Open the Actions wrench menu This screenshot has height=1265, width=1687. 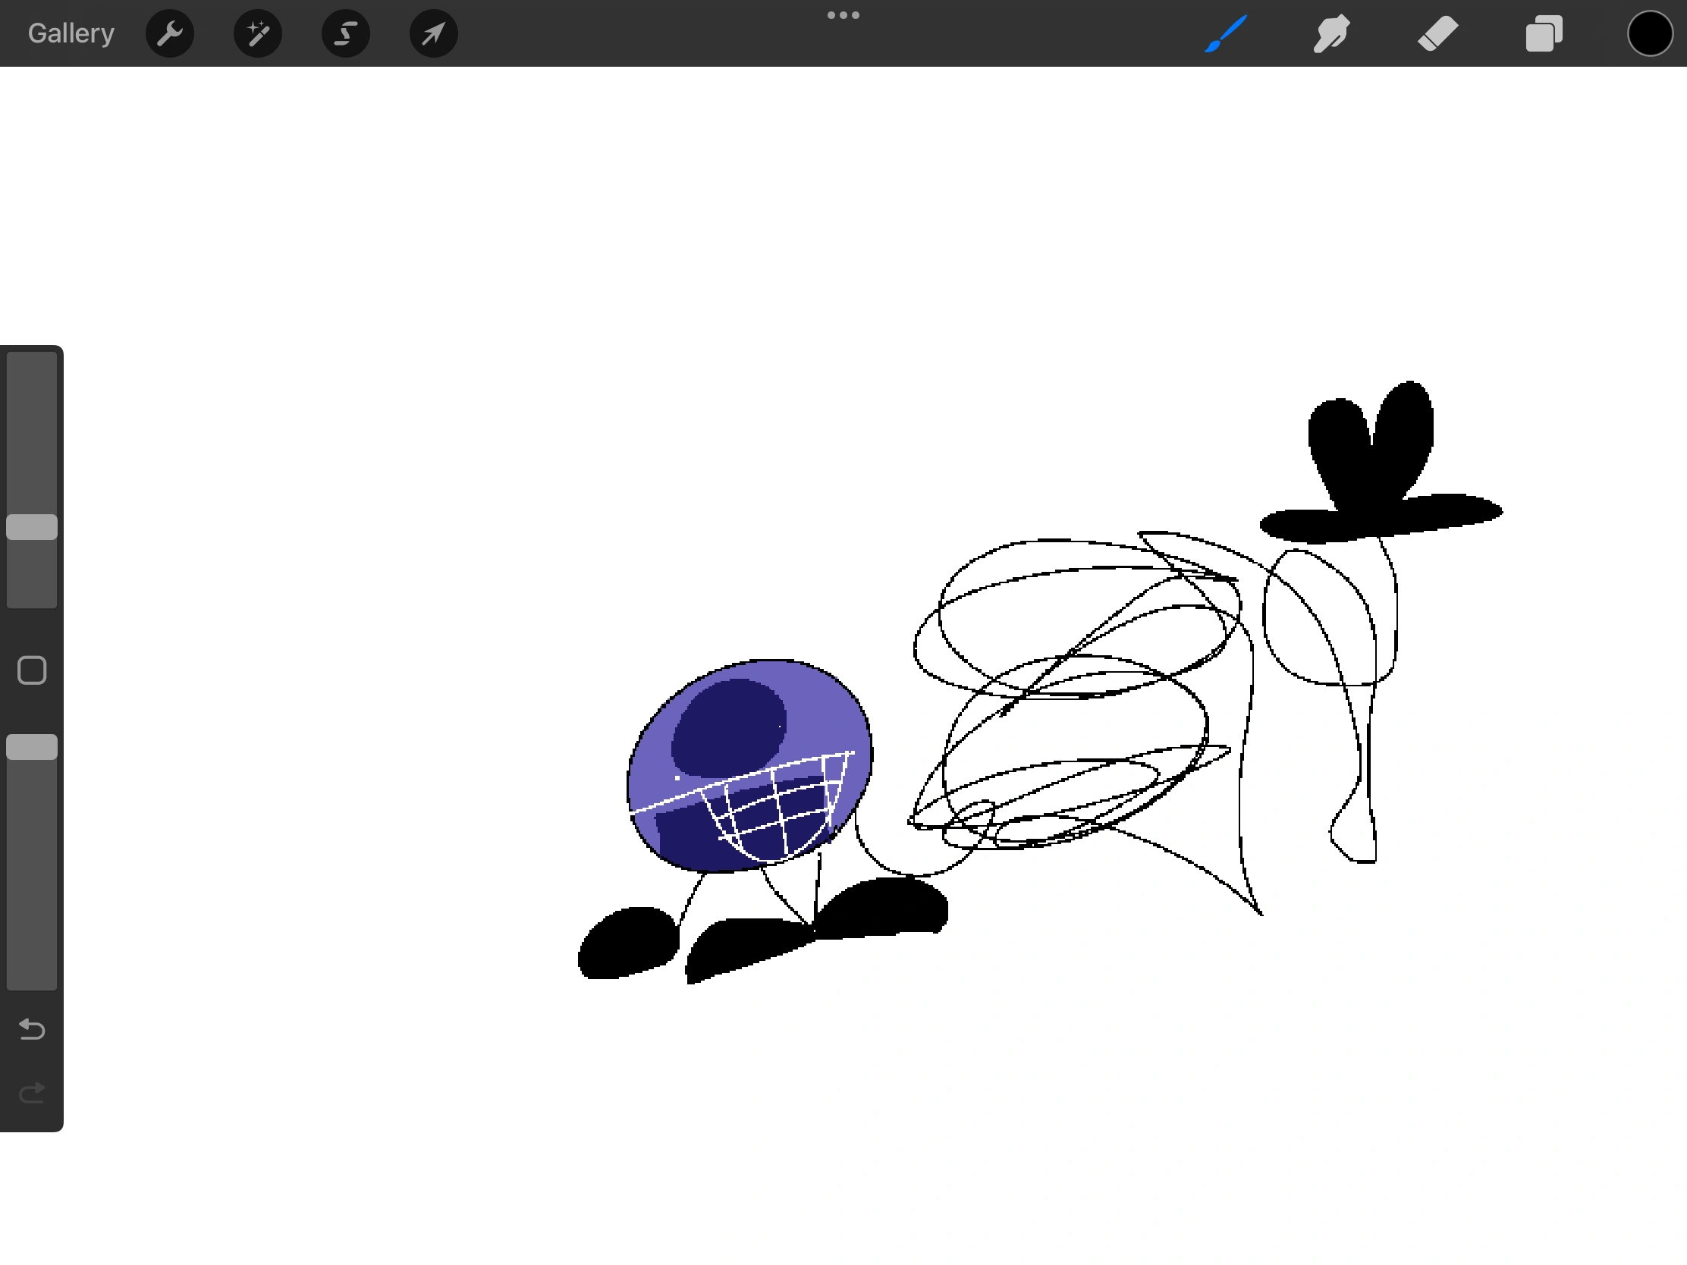point(169,33)
